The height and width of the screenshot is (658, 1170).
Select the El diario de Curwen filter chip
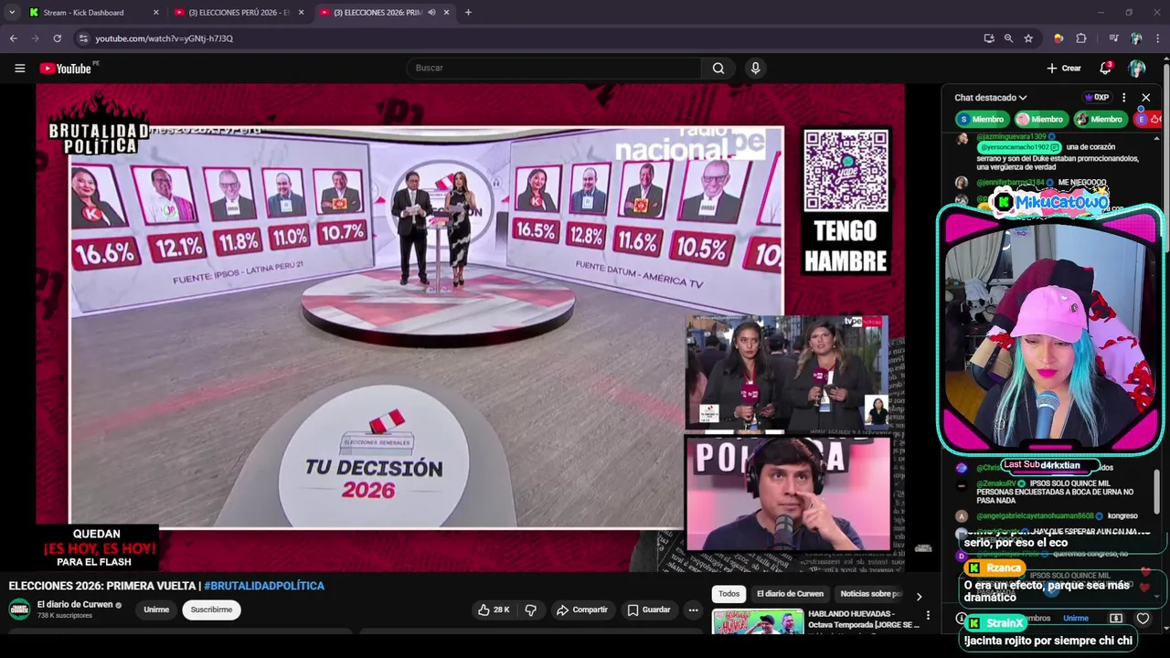[x=790, y=594]
